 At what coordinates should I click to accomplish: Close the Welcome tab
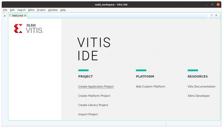tap(25, 16)
